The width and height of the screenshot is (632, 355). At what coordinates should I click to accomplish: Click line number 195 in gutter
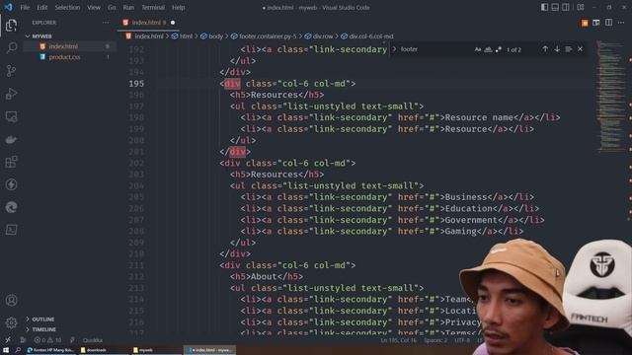click(x=136, y=83)
